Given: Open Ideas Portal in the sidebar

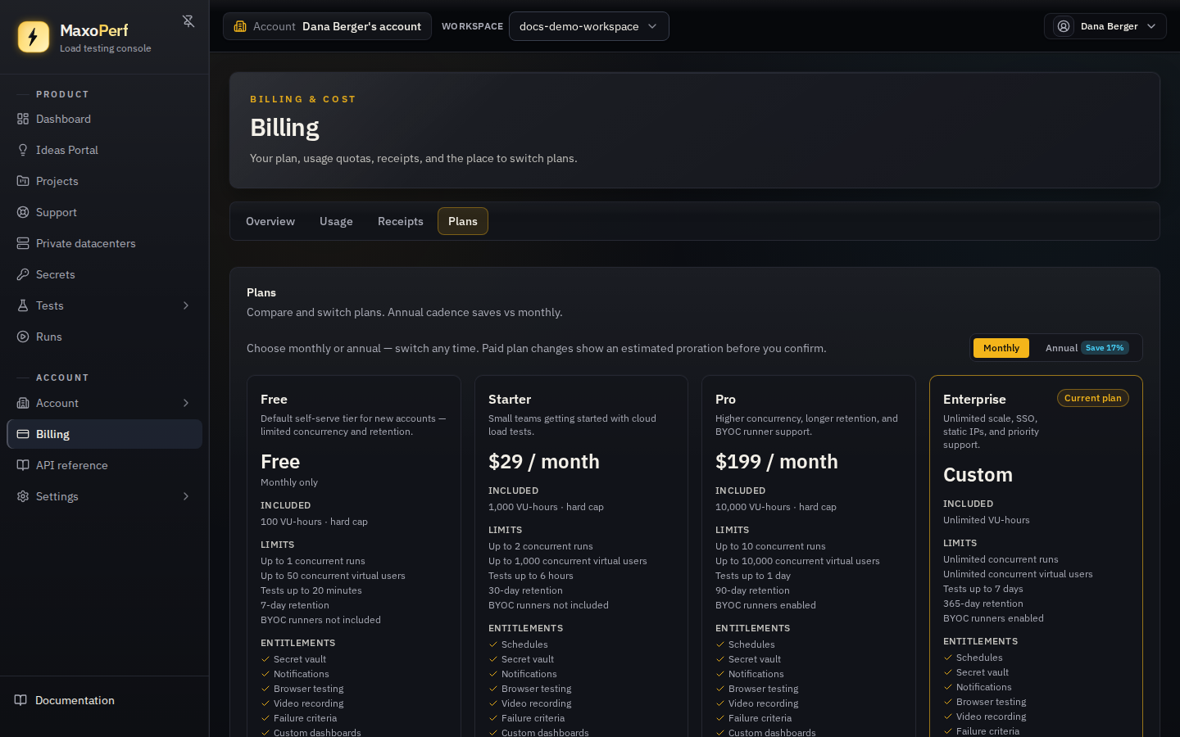Looking at the screenshot, I should point(104,150).
